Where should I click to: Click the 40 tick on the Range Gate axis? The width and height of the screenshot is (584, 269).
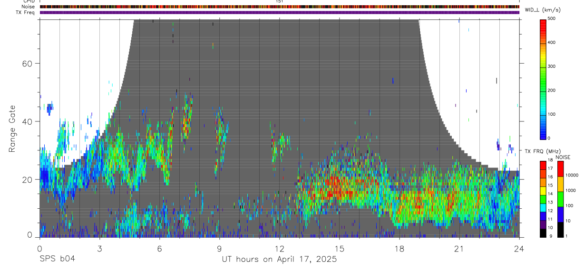(29, 121)
